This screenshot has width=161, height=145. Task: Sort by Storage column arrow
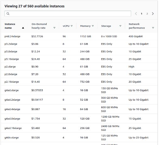(x=120, y=26)
